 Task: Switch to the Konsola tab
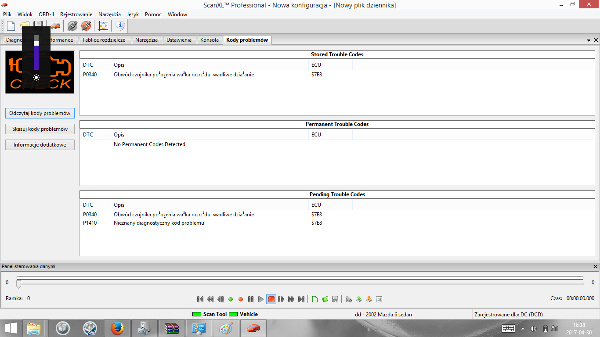point(209,40)
